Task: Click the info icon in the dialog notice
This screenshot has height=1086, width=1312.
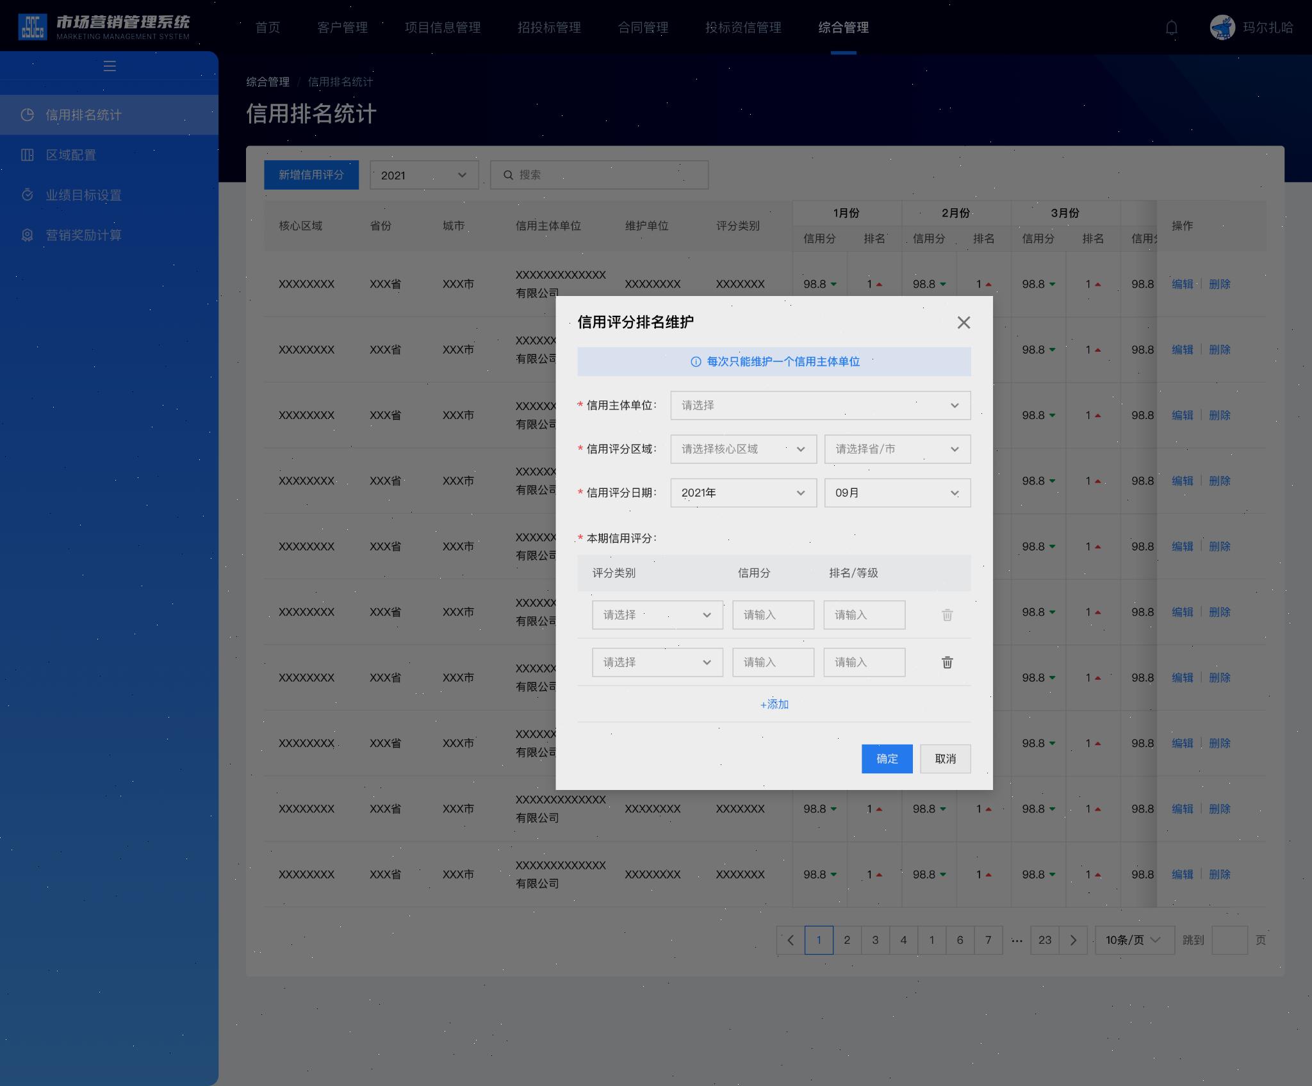Action: coord(696,362)
